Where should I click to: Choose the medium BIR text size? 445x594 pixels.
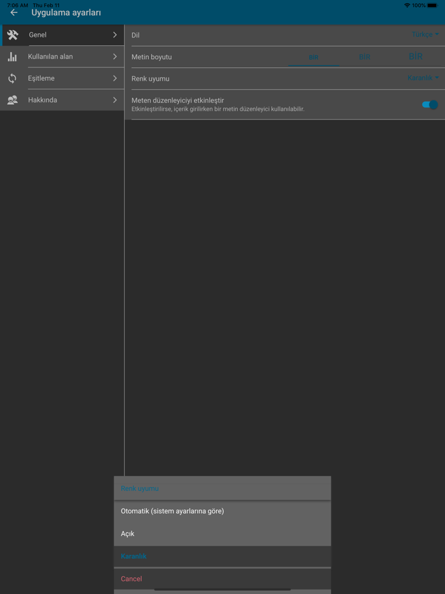(364, 57)
